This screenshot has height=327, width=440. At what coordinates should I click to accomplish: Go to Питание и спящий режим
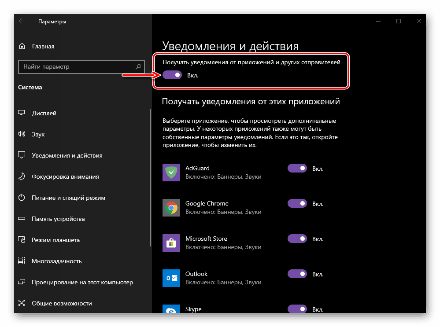(68, 198)
